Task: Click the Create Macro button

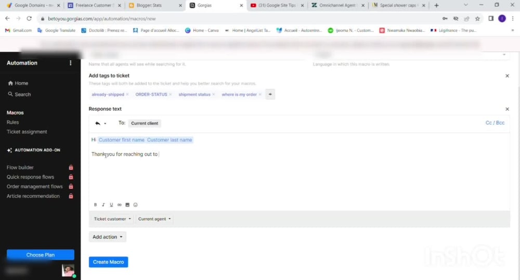Action: 109,262
